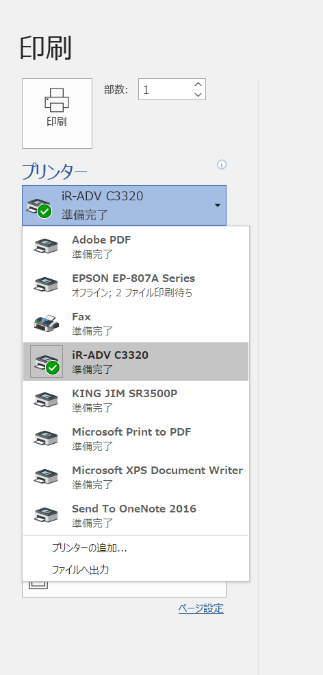Click the Microsoft Print to PDF icon
The image size is (323, 675).
click(46, 438)
